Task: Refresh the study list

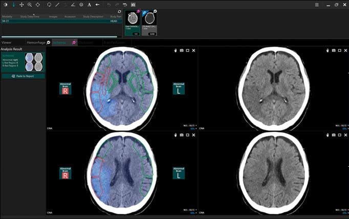Action: tap(120, 12)
